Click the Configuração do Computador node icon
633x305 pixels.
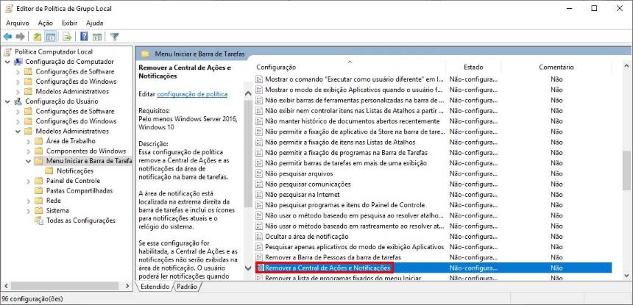18,62
